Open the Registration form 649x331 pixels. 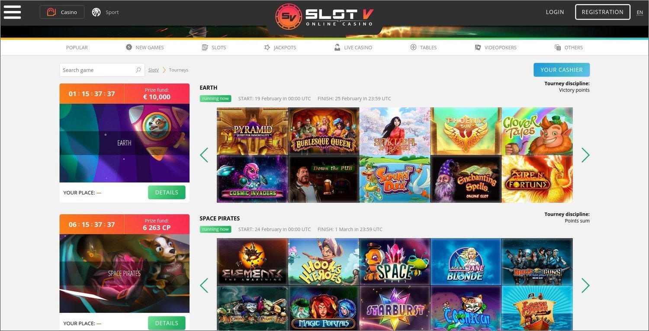(602, 12)
